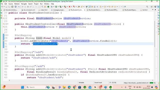Toggle Show Whitespace Characters pilcrow icon
The height and width of the screenshot is (90, 160).
pyautogui.click(x=97, y=7)
